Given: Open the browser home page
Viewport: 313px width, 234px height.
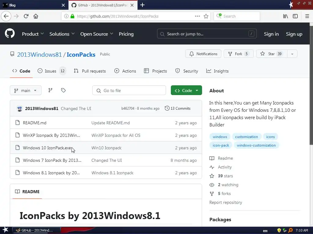Looking at the screenshot, I should tap(36, 16).
